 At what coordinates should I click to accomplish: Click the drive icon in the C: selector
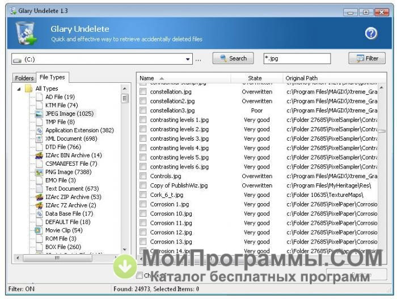(x=17, y=60)
